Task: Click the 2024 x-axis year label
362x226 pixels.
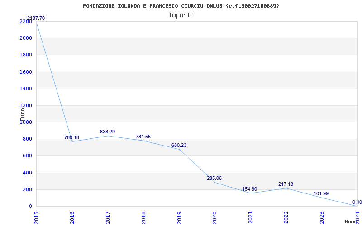Action: tap(357, 218)
